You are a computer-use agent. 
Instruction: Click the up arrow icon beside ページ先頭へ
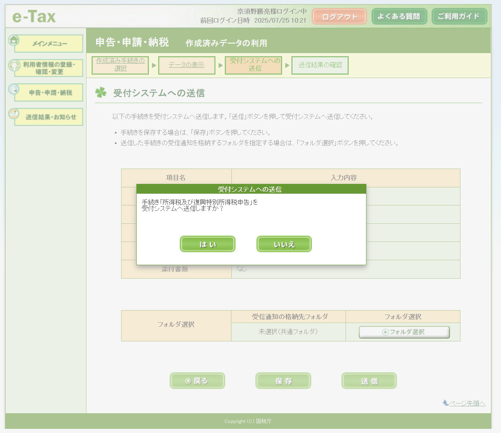[445, 402]
